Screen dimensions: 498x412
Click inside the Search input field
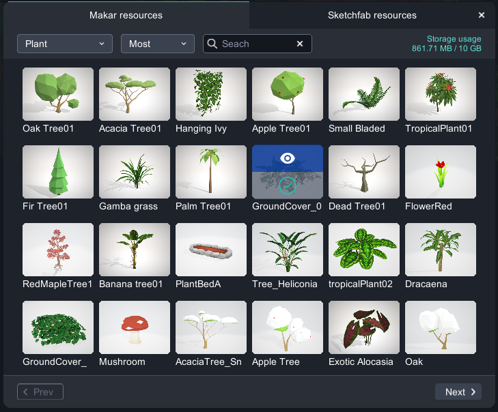256,44
